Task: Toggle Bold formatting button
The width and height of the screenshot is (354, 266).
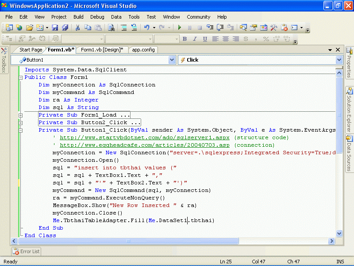Action: [185, 39]
